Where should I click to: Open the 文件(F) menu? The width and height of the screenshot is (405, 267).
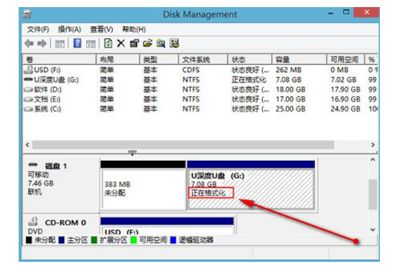pyautogui.click(x=38, y=30)
